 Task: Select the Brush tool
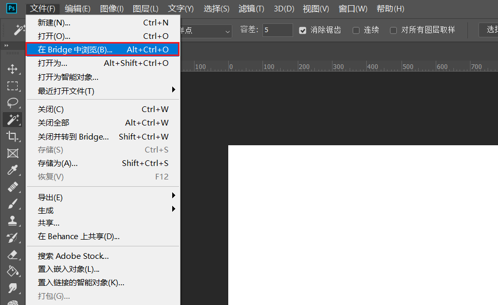13,204
